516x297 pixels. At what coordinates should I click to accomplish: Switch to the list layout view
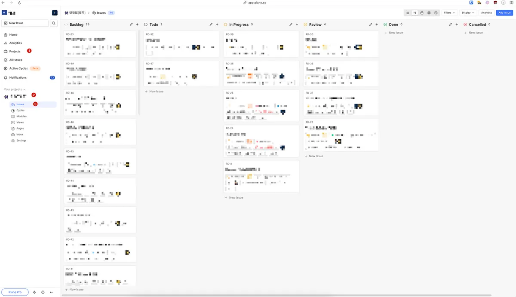(408, 13)
